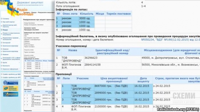200x112 pixels.
Task: Open the bottom dark blue sidebar banner
Action: (11, 94)
